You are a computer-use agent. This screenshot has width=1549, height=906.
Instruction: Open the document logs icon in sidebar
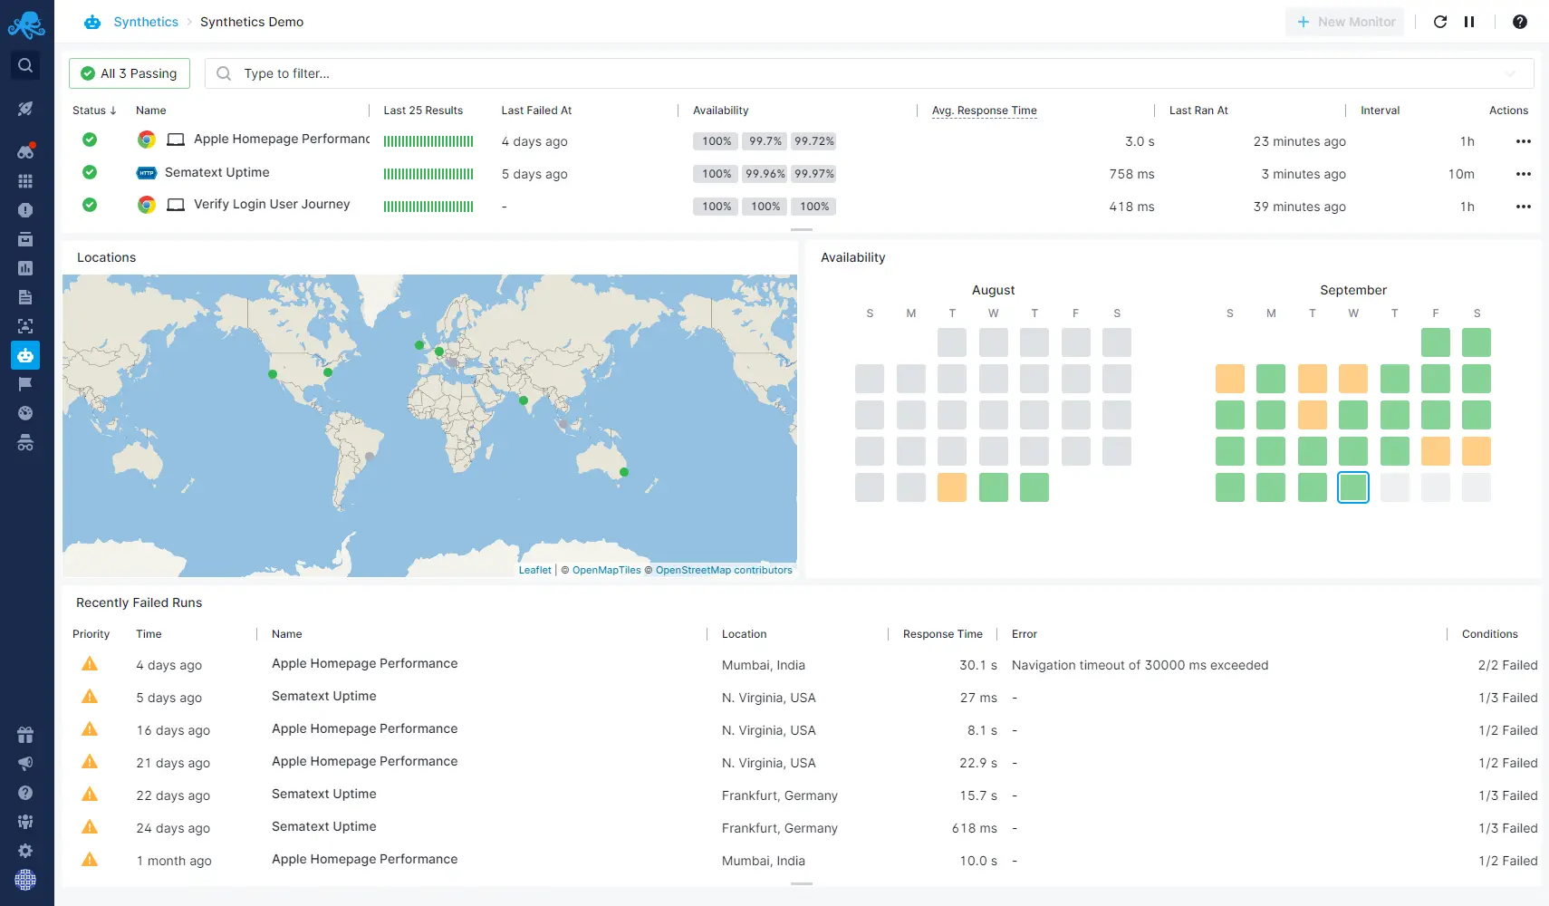click(25, 297)
